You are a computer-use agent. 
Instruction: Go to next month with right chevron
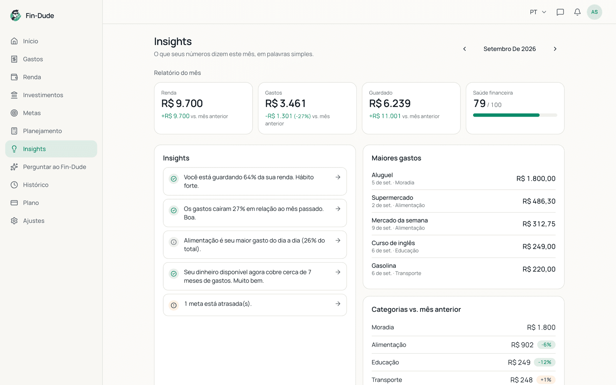[555, 49]
